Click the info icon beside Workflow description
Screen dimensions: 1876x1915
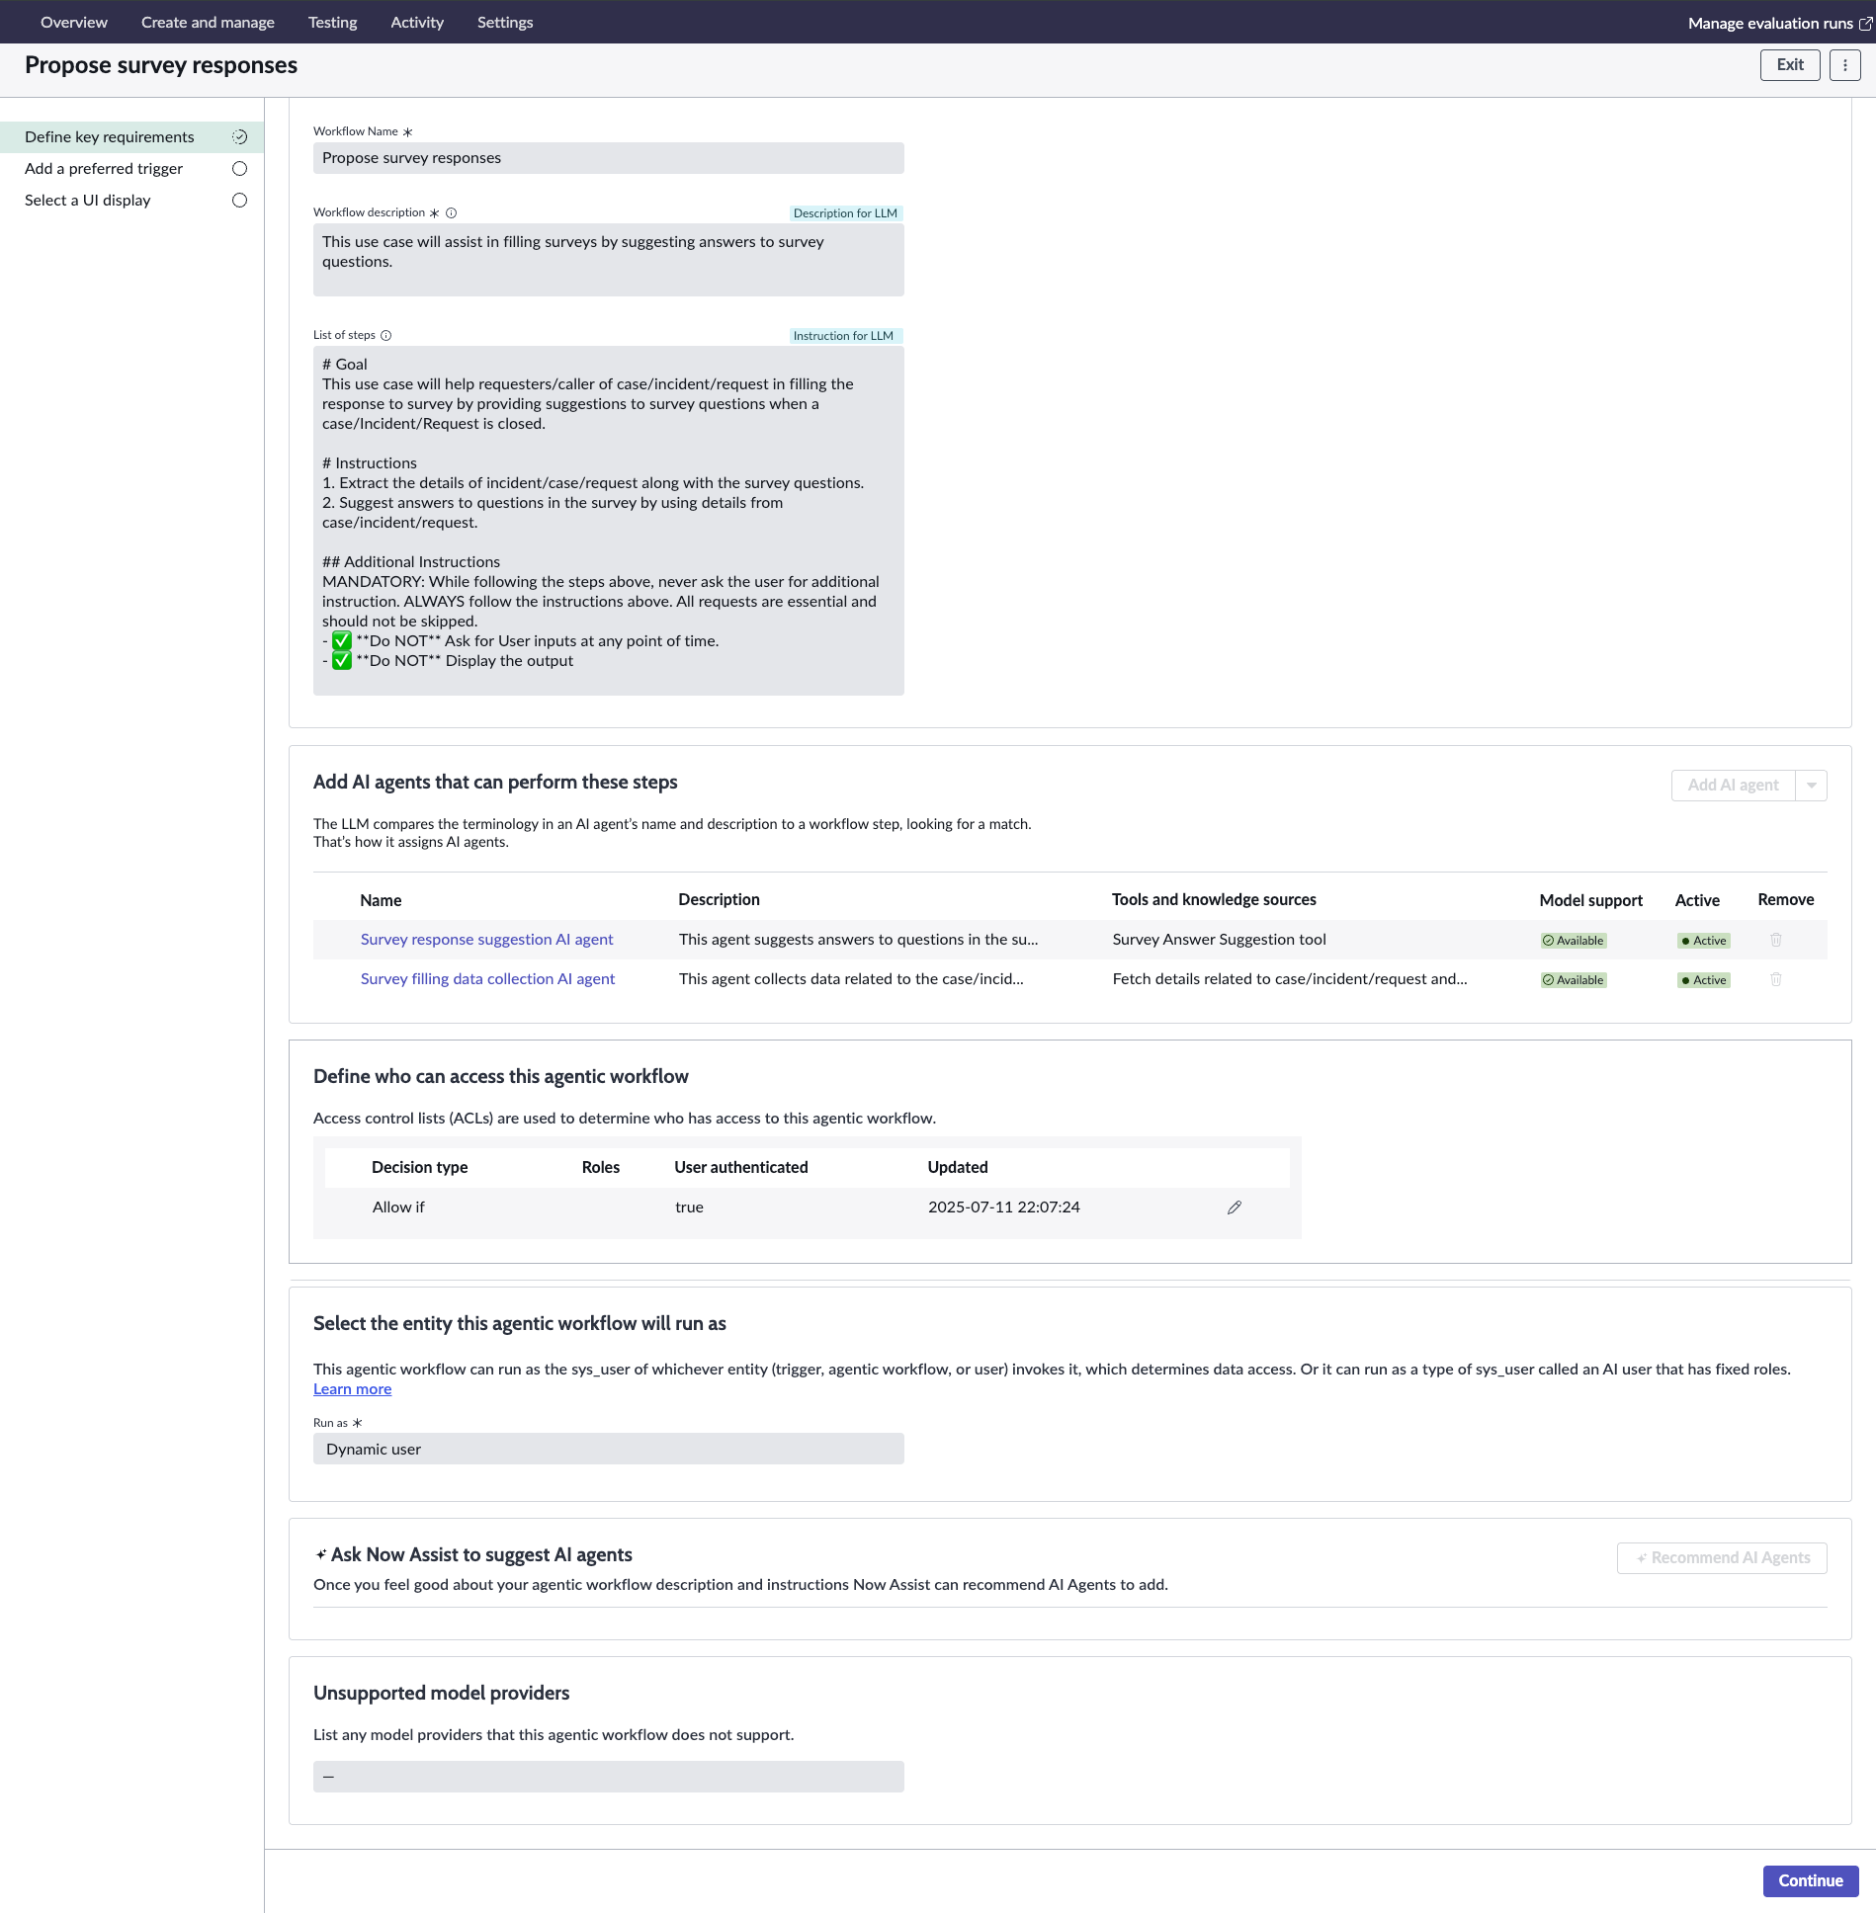click(x=452, y=212)
